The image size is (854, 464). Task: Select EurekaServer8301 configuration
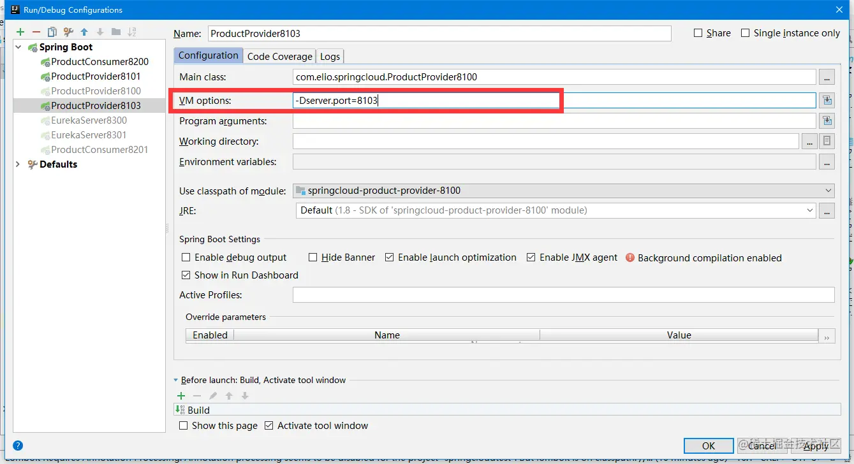(89, 135)
